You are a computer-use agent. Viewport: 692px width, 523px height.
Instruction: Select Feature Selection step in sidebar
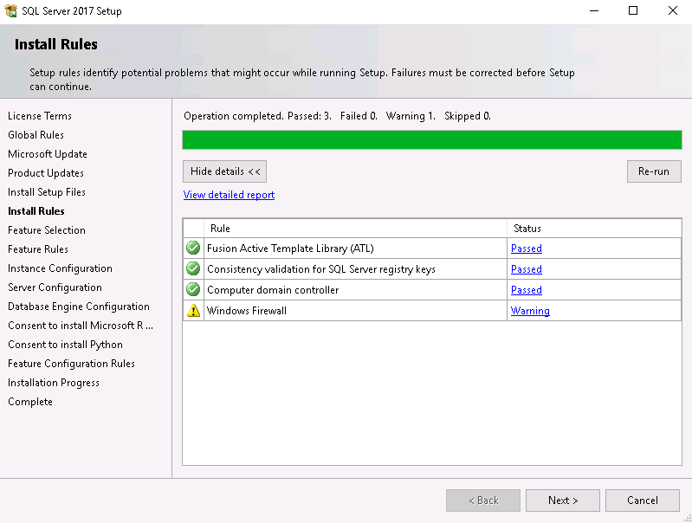tap(47, 230)
